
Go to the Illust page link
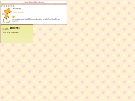point(31,2)
